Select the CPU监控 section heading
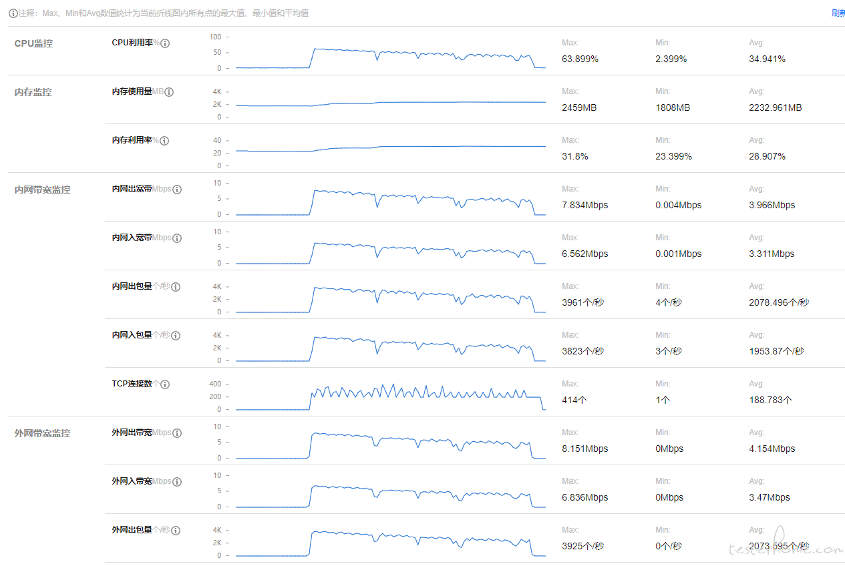This screenshot has width=845, height=566. 33,43
